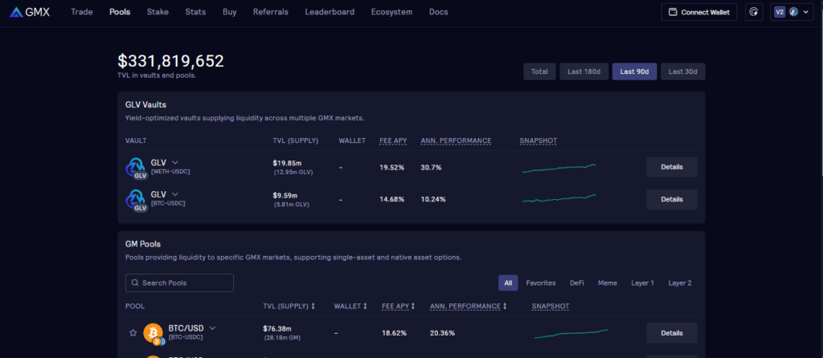Click the GMX logo icon

[x=17, y=12]
